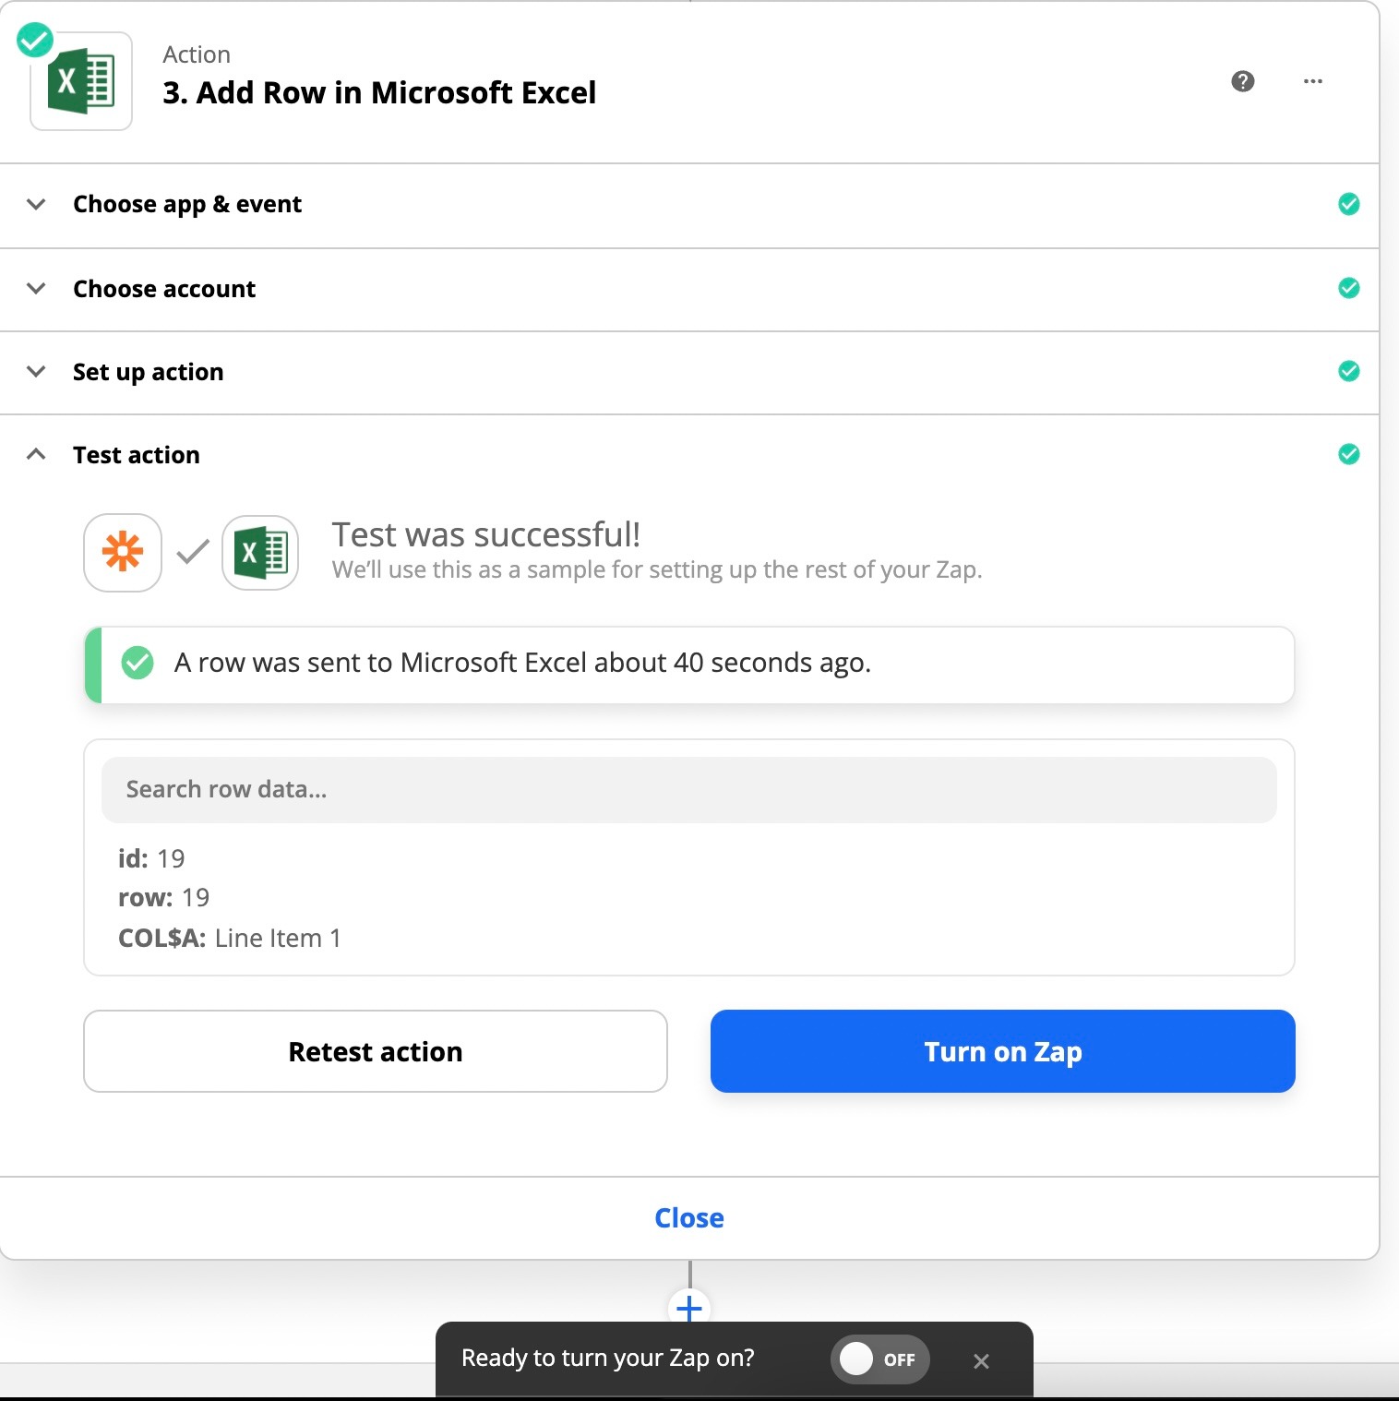The image size is (1399, 1401).
Task: Click the step title 'Add Row in Microsoft Excel'
Action: coord(379,93)
